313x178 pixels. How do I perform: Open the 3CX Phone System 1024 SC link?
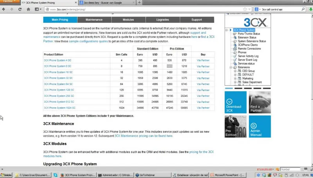coord(60,108)
